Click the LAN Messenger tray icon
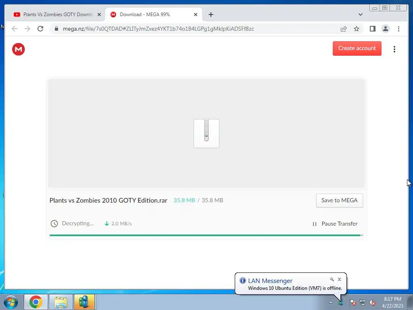 point(341,302)
